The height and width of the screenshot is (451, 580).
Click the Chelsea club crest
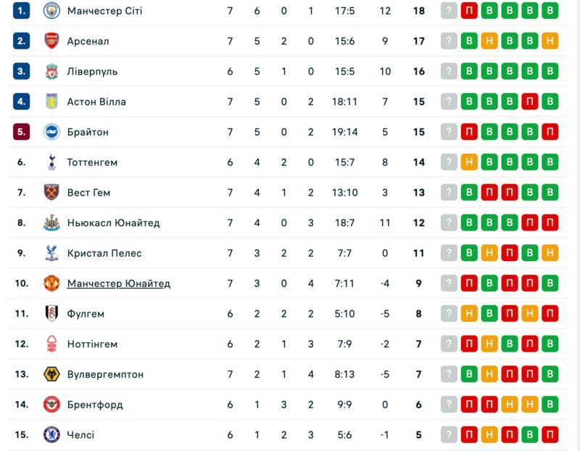tap(51, 435)
